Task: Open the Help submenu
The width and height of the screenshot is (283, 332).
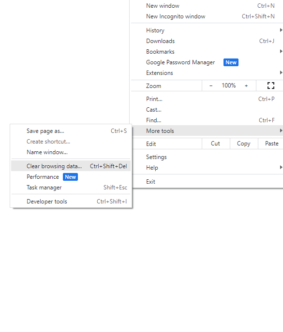Action: click(x=207, y=168)
